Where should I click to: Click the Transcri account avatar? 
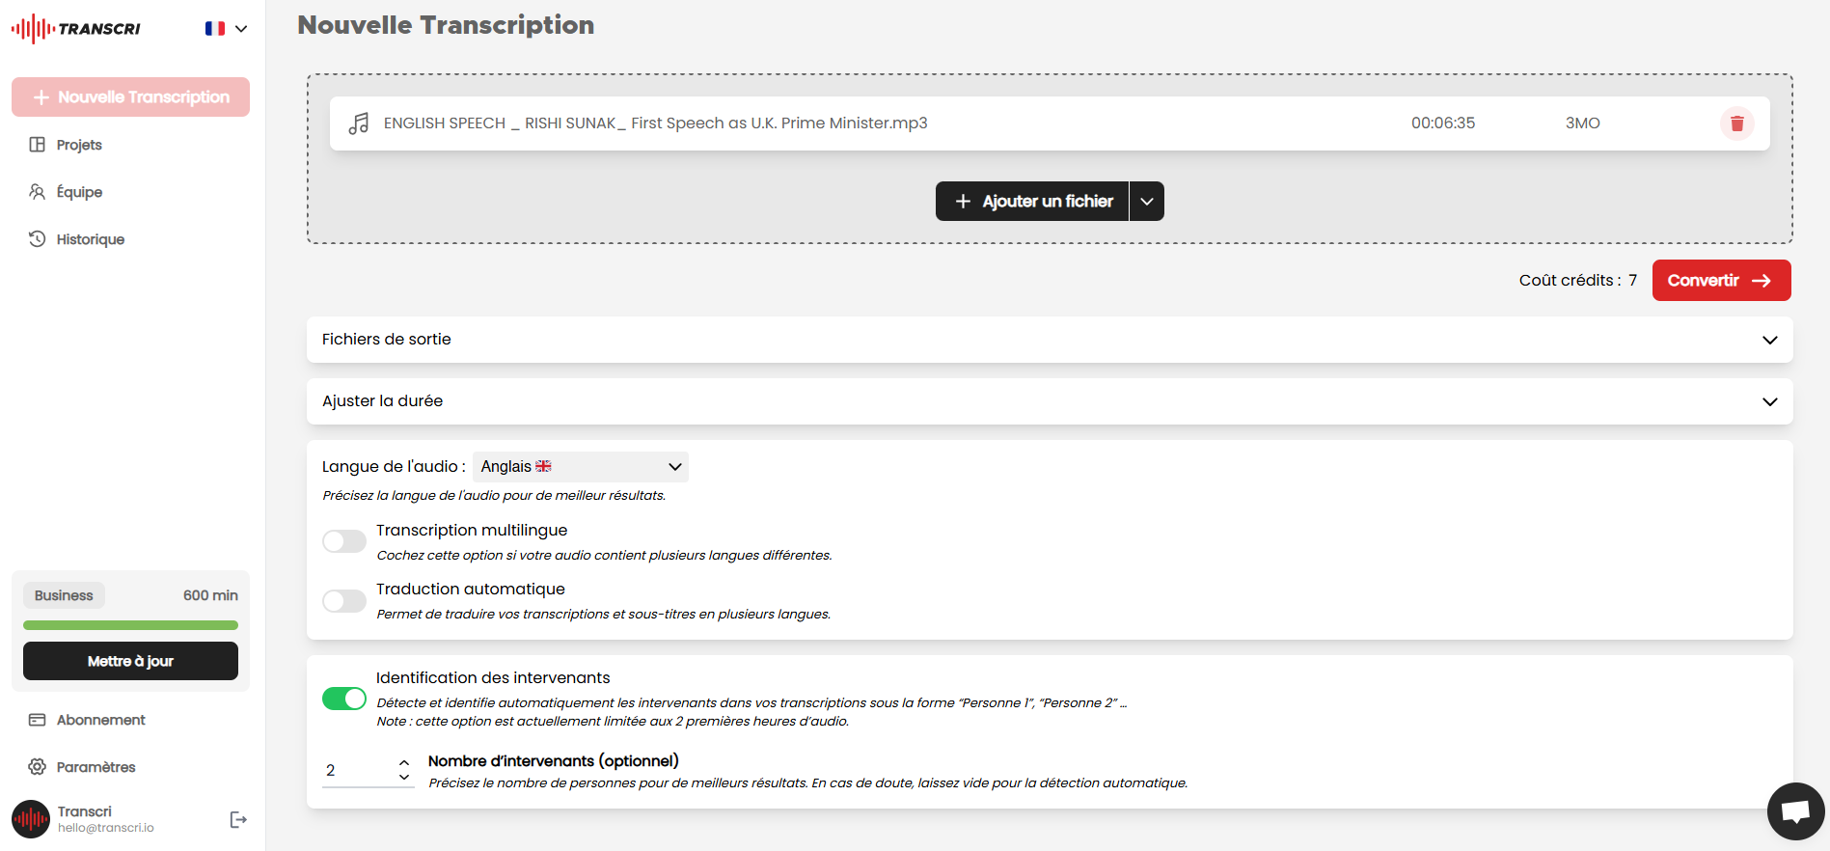tap(31, 819)
